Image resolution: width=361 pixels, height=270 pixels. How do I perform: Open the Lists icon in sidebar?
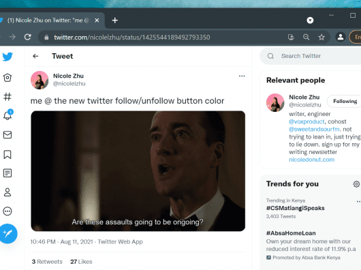(7, 173)
